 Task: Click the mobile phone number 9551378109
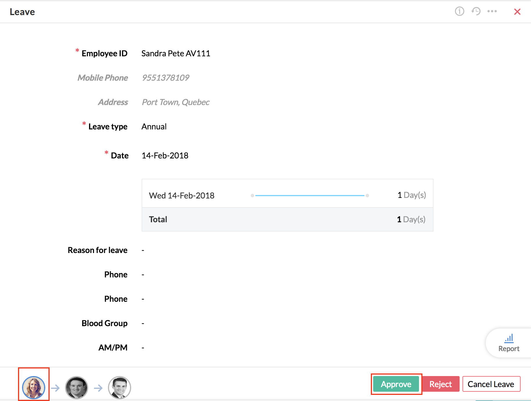pos(165,78)
